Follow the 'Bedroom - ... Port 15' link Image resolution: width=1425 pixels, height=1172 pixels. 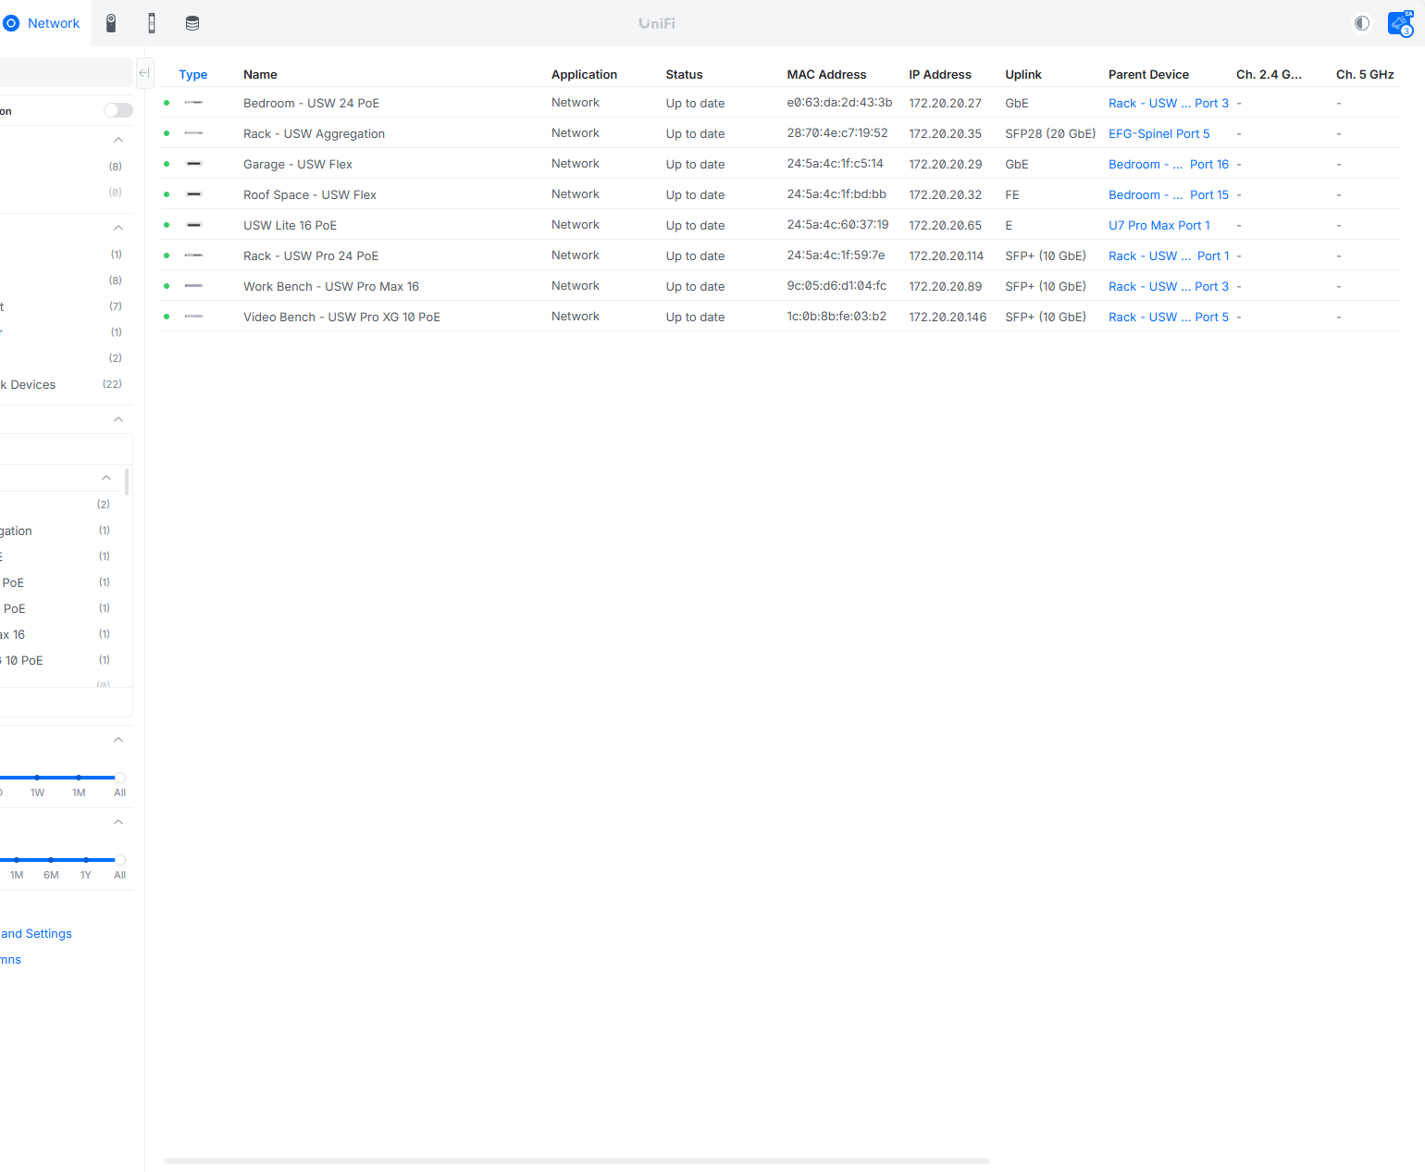1169,195
